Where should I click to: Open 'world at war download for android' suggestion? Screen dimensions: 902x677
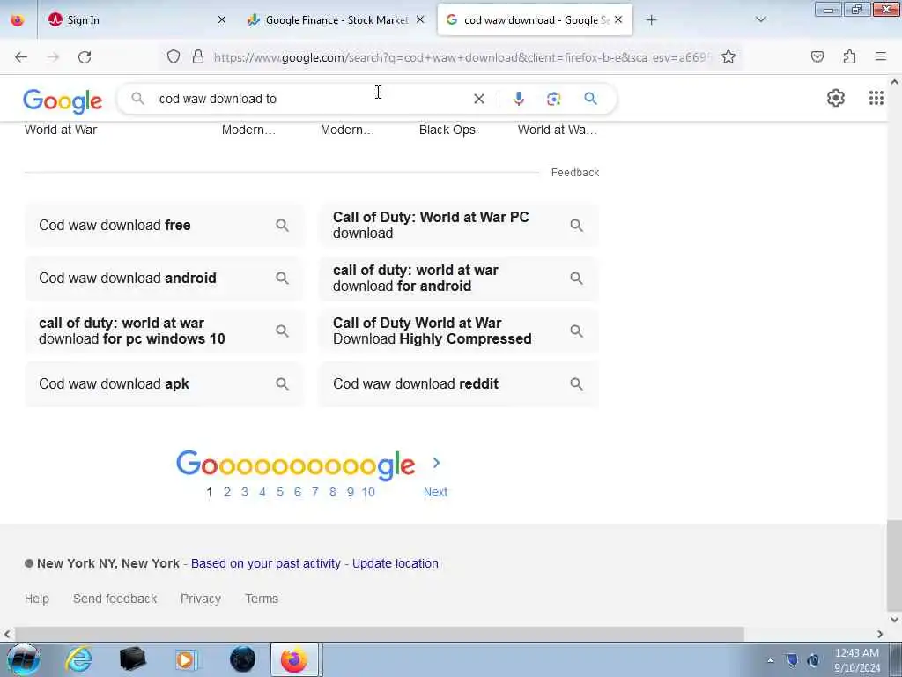coord(458,278)
